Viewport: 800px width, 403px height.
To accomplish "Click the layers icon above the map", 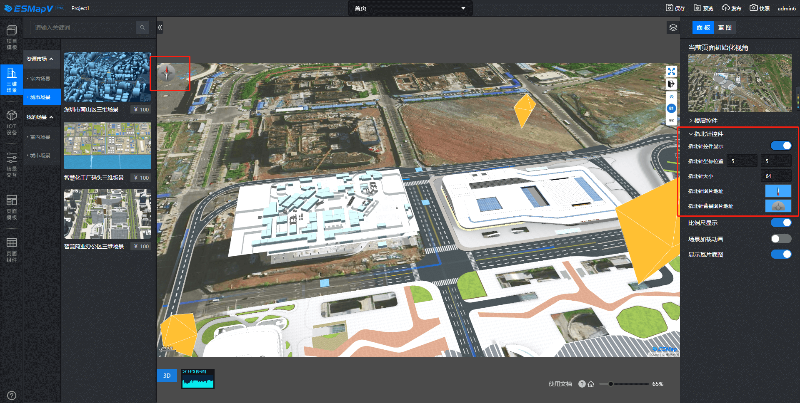I will coord(673,28).
